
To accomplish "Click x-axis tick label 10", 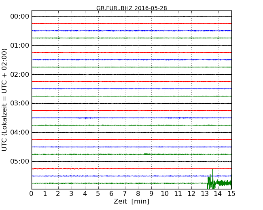I will pos(165,194).
